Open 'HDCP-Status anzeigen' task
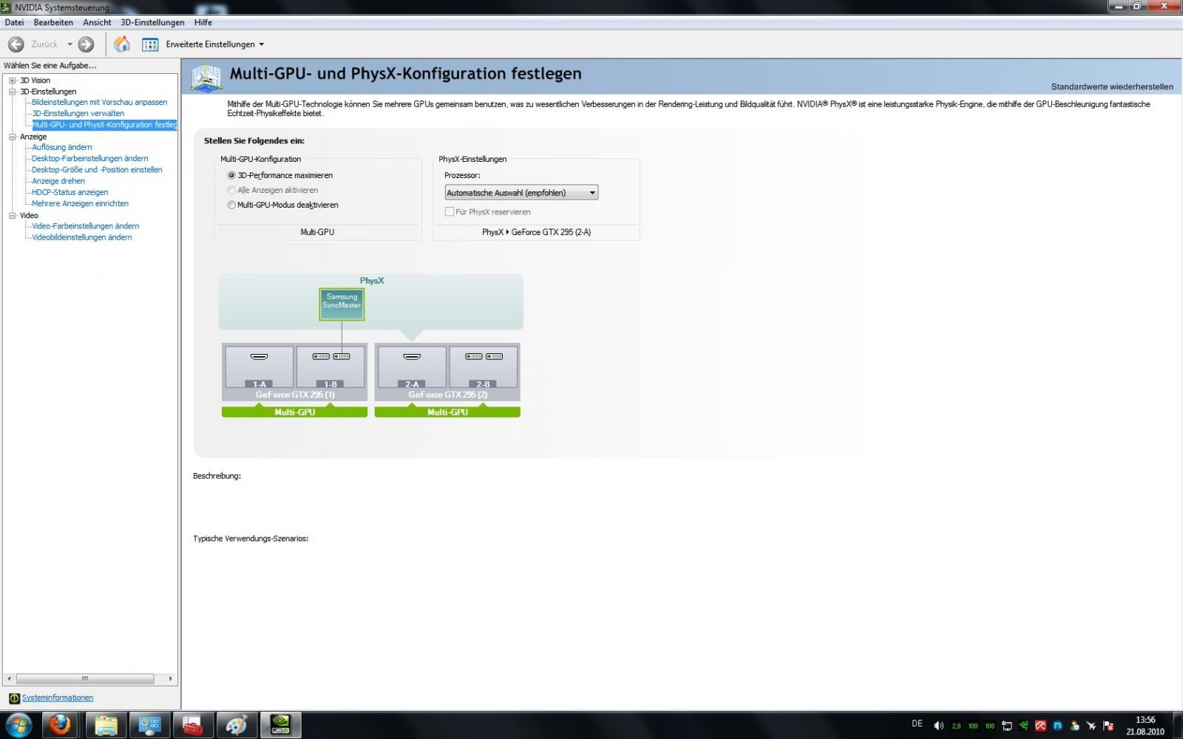This screenshot has height=739, width=1183. pyautogui.click(x=70, y=192)
